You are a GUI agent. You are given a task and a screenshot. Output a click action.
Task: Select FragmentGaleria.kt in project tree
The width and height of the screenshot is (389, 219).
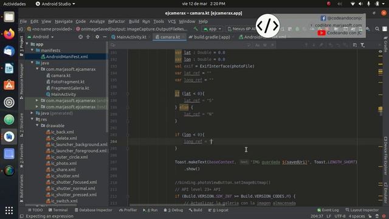tap(67, 88)
